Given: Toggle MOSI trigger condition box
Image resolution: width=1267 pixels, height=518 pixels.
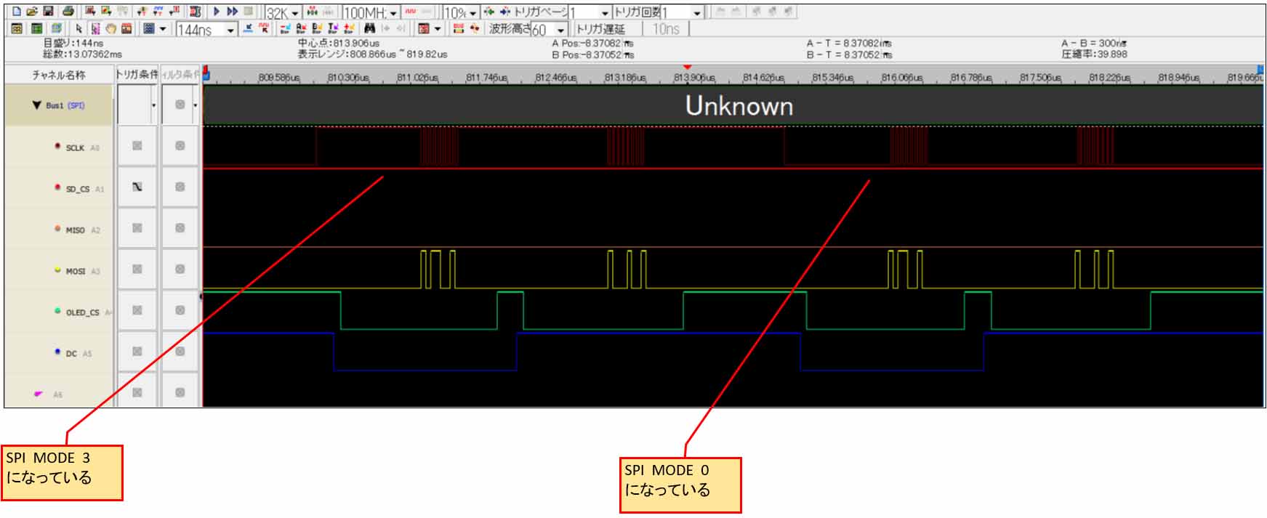Looking at the screenshot, I should click(x=137, y=270).
